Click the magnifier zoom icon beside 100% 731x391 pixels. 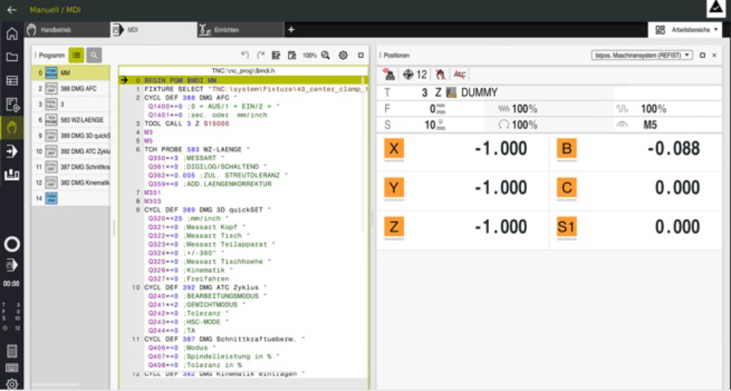click(326, 56)
